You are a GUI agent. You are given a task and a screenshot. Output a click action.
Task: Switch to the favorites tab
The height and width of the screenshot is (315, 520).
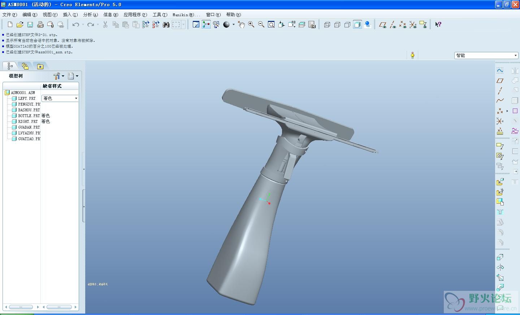pyautogui.click(x=40, y=66)
